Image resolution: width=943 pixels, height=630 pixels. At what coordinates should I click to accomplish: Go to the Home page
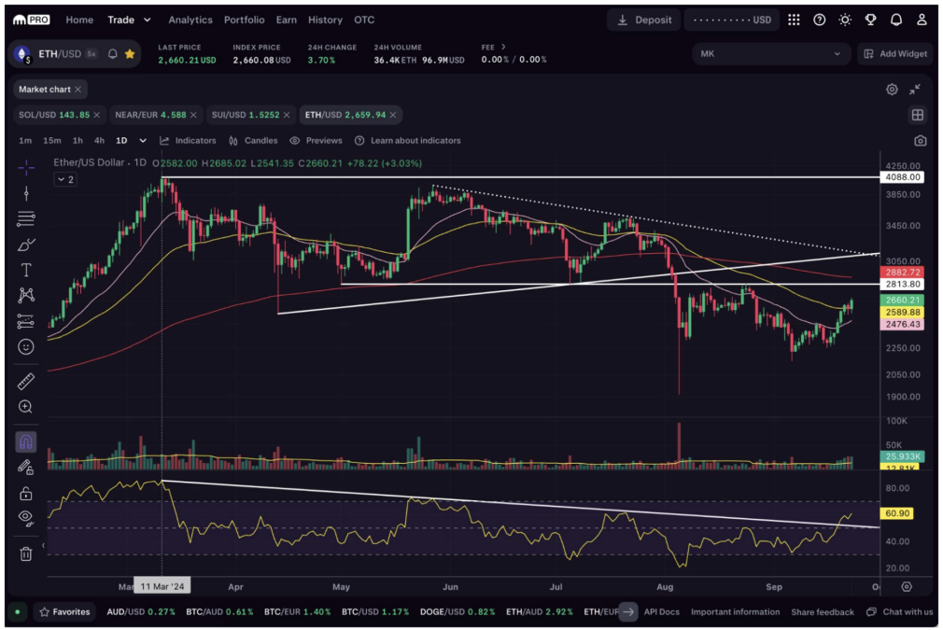tap(79, 20)
